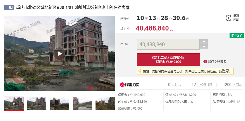The width and height of the screenshot is (245, 121).
Task: Click the play icon on the first thumbnail
Action: (x=14, y=104)
